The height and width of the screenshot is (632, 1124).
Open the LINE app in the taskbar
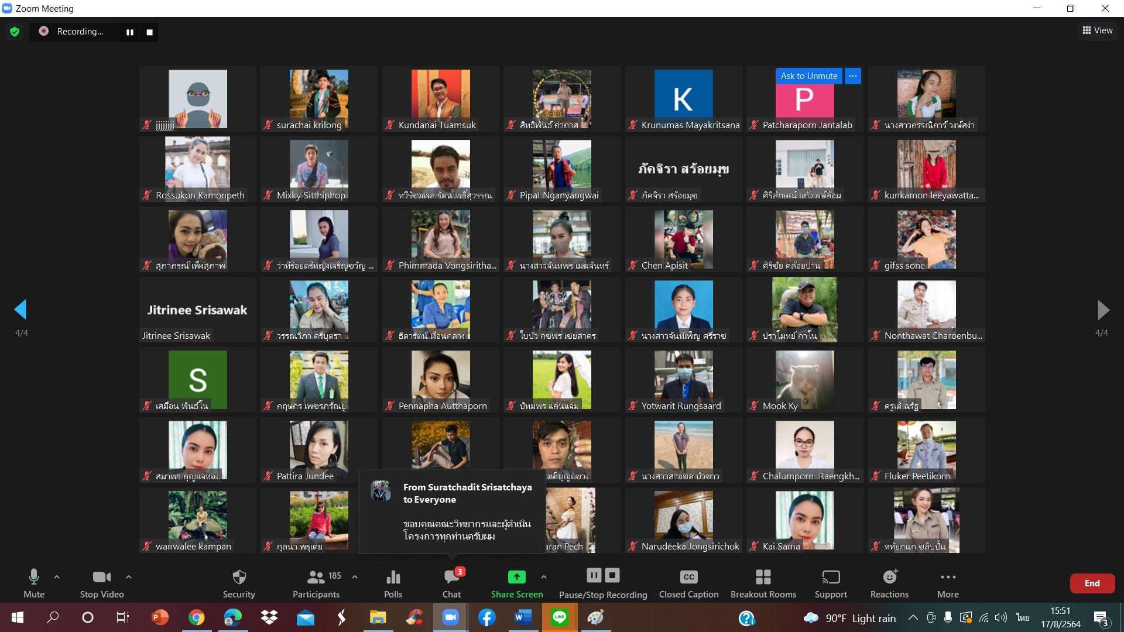pos(560,617)
